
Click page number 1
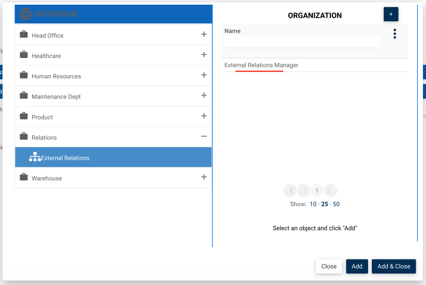(x=317, y=191)
